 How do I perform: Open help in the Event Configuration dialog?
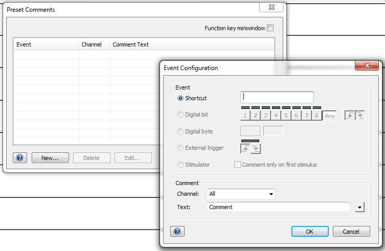point(177,232)
